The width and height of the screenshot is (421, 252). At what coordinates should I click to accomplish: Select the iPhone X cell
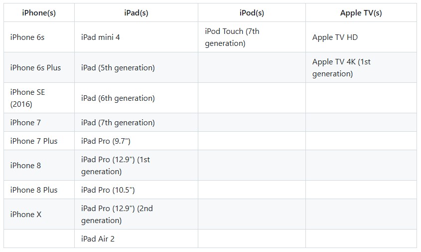[x=26, y=215]
